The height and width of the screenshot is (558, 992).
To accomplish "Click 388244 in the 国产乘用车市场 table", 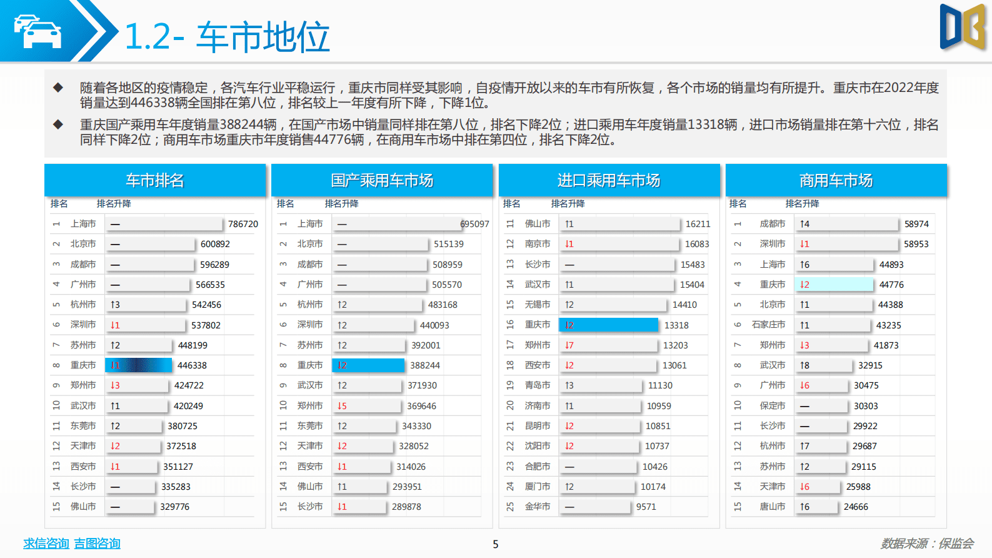I will [425, 365].
